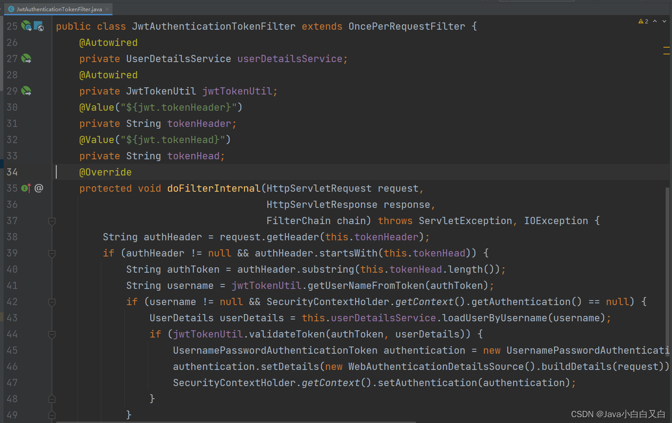Click the Java class icon in the file tab
This screenshot has width=672, height=423.
11,9
